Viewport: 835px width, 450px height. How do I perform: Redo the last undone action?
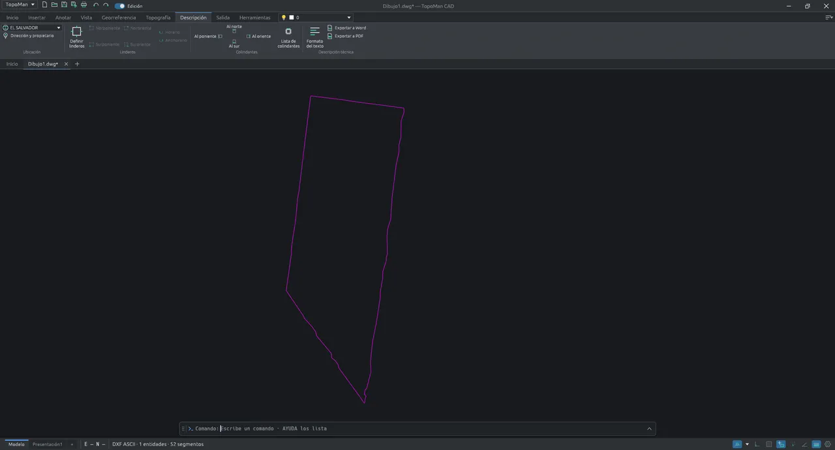(106, 5)
